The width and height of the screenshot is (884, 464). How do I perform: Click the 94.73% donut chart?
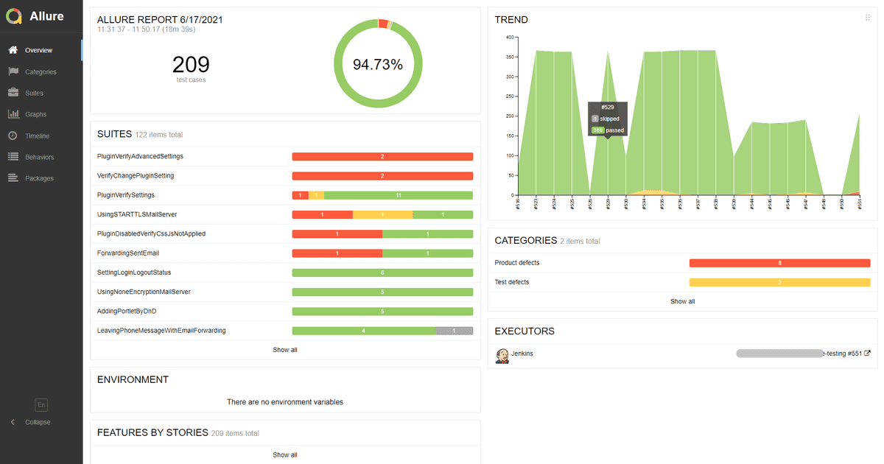[378, 65]
